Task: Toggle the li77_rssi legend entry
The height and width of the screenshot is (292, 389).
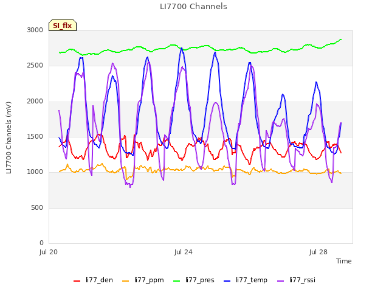Action: (x=296, y=280)
